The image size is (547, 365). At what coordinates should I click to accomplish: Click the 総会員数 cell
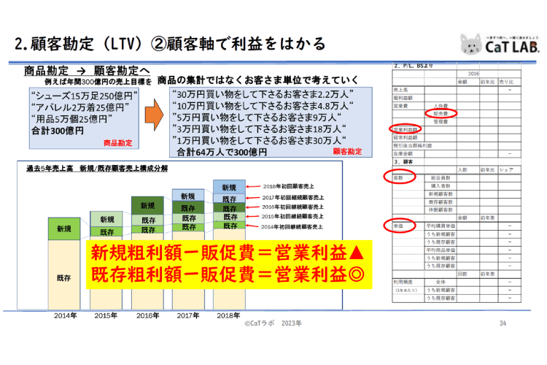(x=441, y=178)
